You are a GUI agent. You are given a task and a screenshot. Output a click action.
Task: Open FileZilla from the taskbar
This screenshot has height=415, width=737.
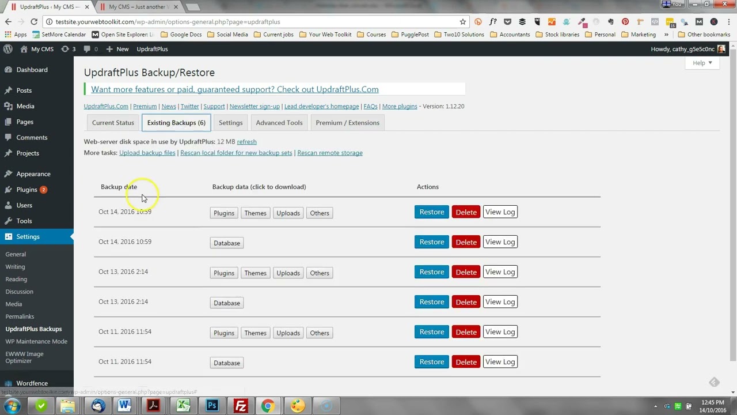(x=241, y=406)
